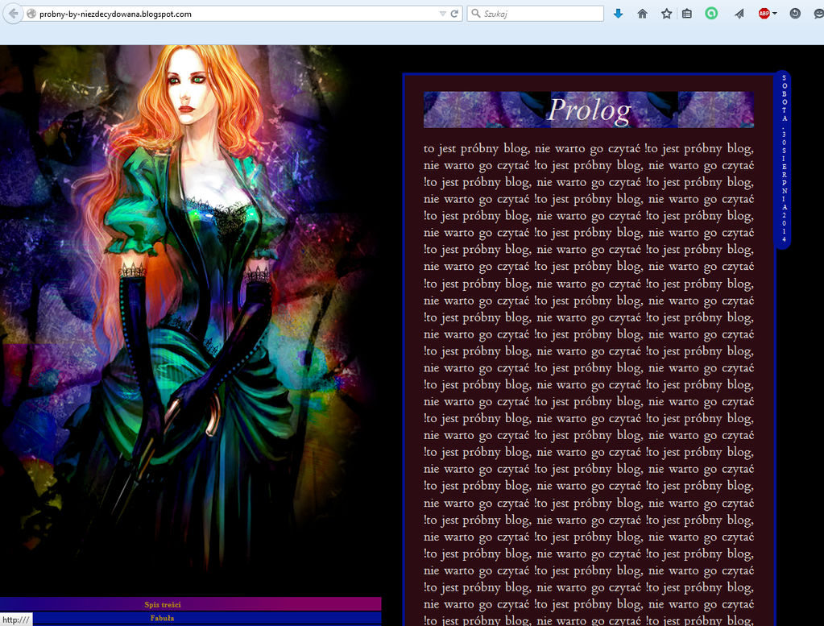Open the Fabuła menu link
Screen dimensions: 824x626
click(162, 618)
